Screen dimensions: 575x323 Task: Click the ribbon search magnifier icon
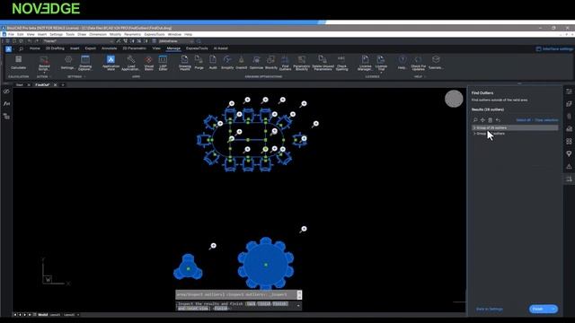(x=21, y=48)
